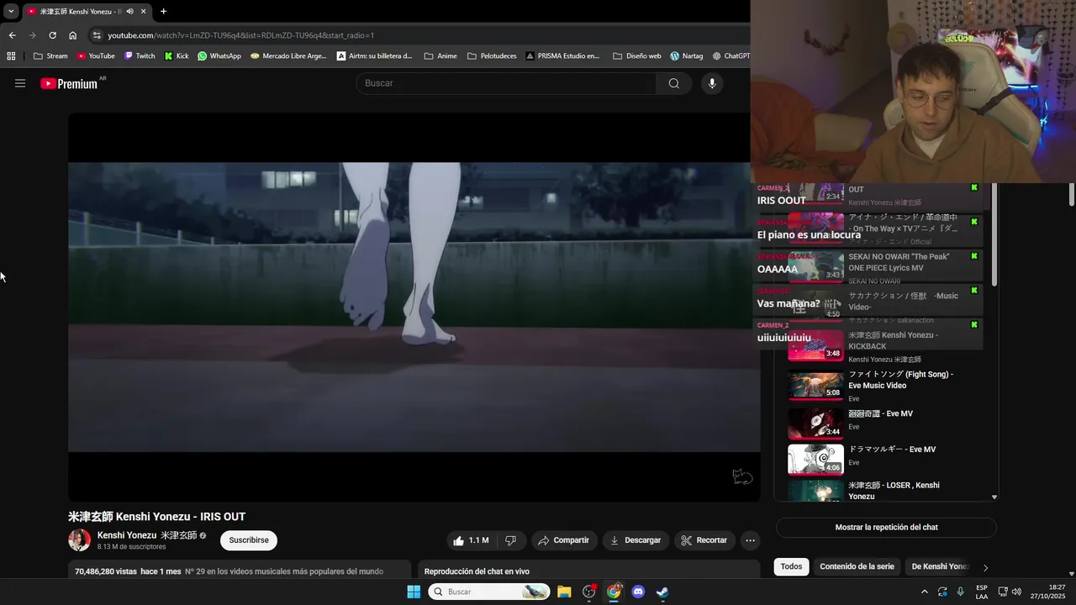This screenshot has height=605, width=1076.
Task: Play the 3:44 Eve MV thumbnail
Action: pos(815,423)
